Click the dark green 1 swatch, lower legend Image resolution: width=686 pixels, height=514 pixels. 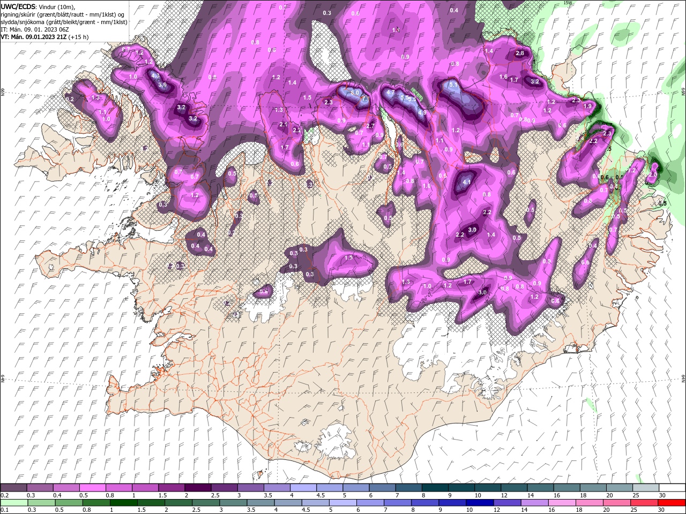click(x=123, y=503)
